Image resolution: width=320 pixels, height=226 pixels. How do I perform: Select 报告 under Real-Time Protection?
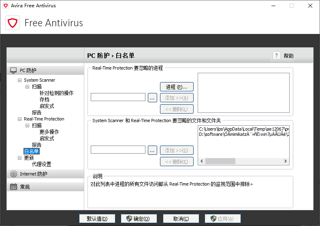click(36, 145)
